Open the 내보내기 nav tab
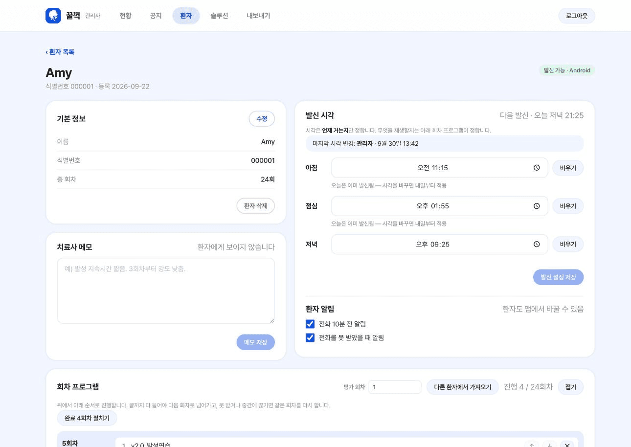The image size is (631, 447). click(x=258, y=16)
